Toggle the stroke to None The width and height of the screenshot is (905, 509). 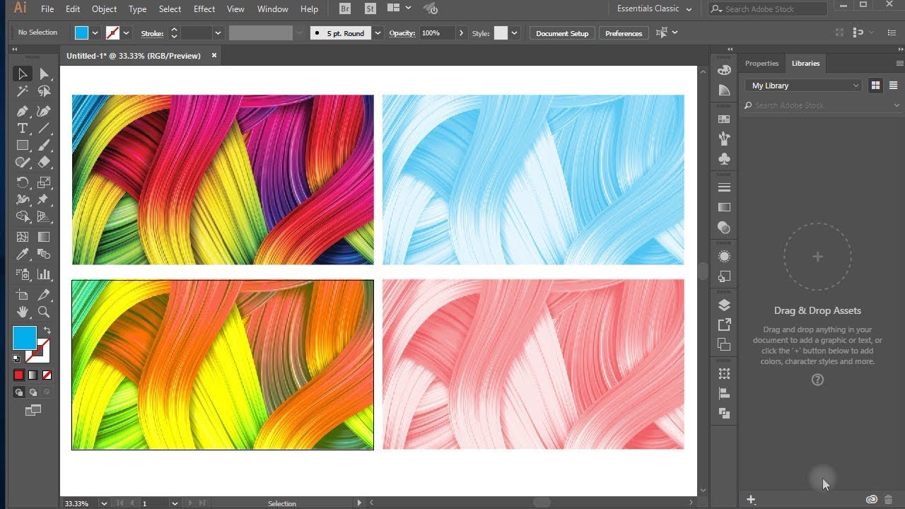click(47, 375)
